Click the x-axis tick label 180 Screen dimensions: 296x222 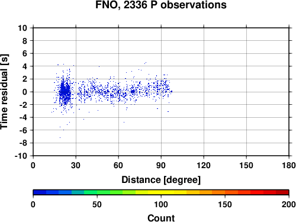tap(289, 165)
